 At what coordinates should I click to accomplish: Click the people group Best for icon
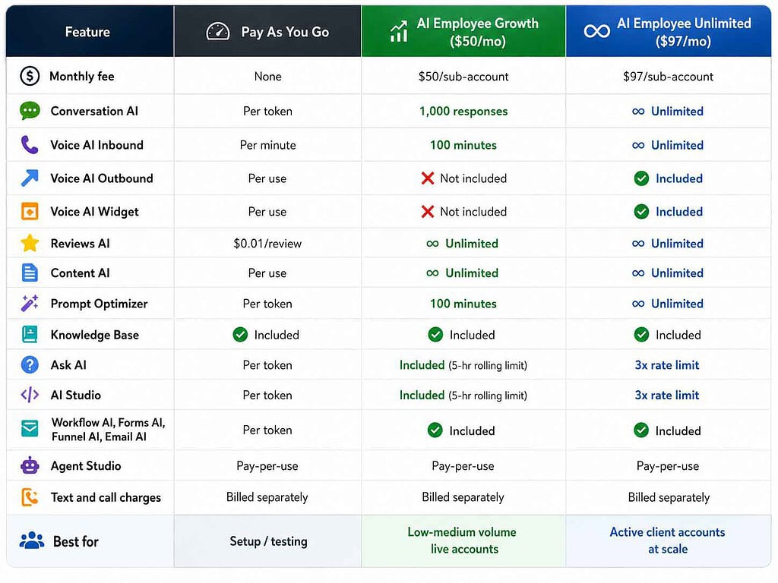tap(32, 540)
